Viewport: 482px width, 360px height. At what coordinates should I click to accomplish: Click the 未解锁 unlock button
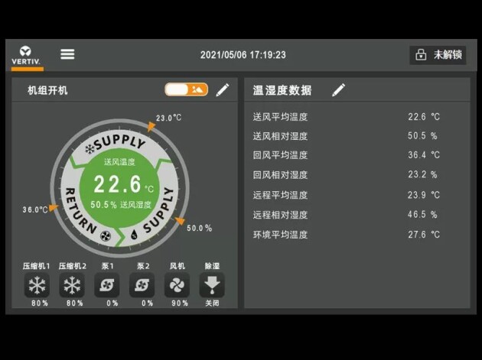(438, 55)
